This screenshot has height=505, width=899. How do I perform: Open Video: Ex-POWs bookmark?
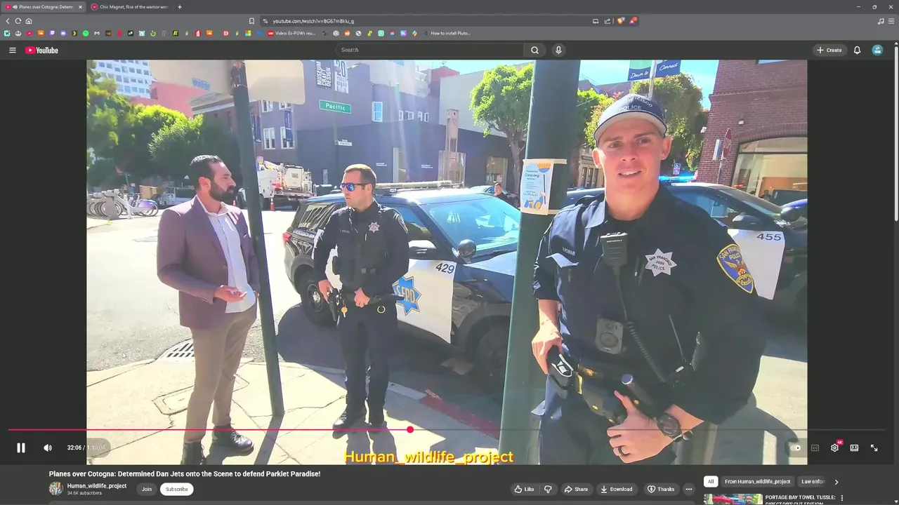coord(291,33)
